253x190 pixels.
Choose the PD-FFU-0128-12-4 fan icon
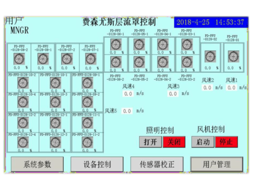pos(23,142)
